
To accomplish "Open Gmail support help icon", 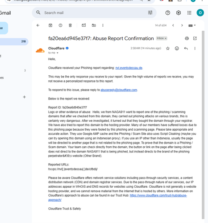I will (x=168, y=13).
